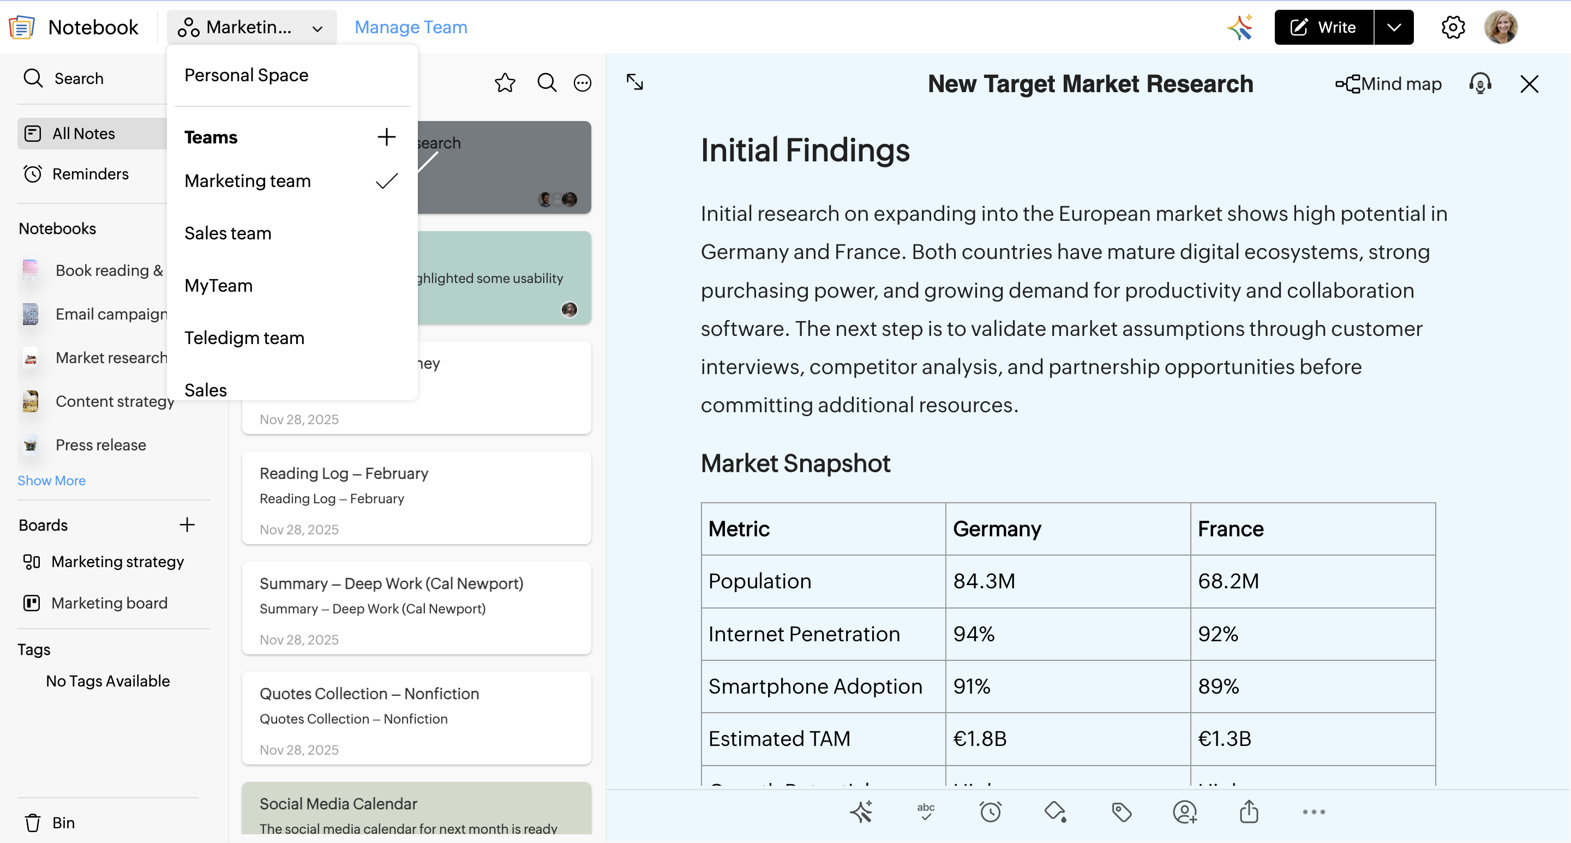Viewport: 1571px width, 843px height.
Task: Switch to Teledigm team
Action: tap(291, 338)
